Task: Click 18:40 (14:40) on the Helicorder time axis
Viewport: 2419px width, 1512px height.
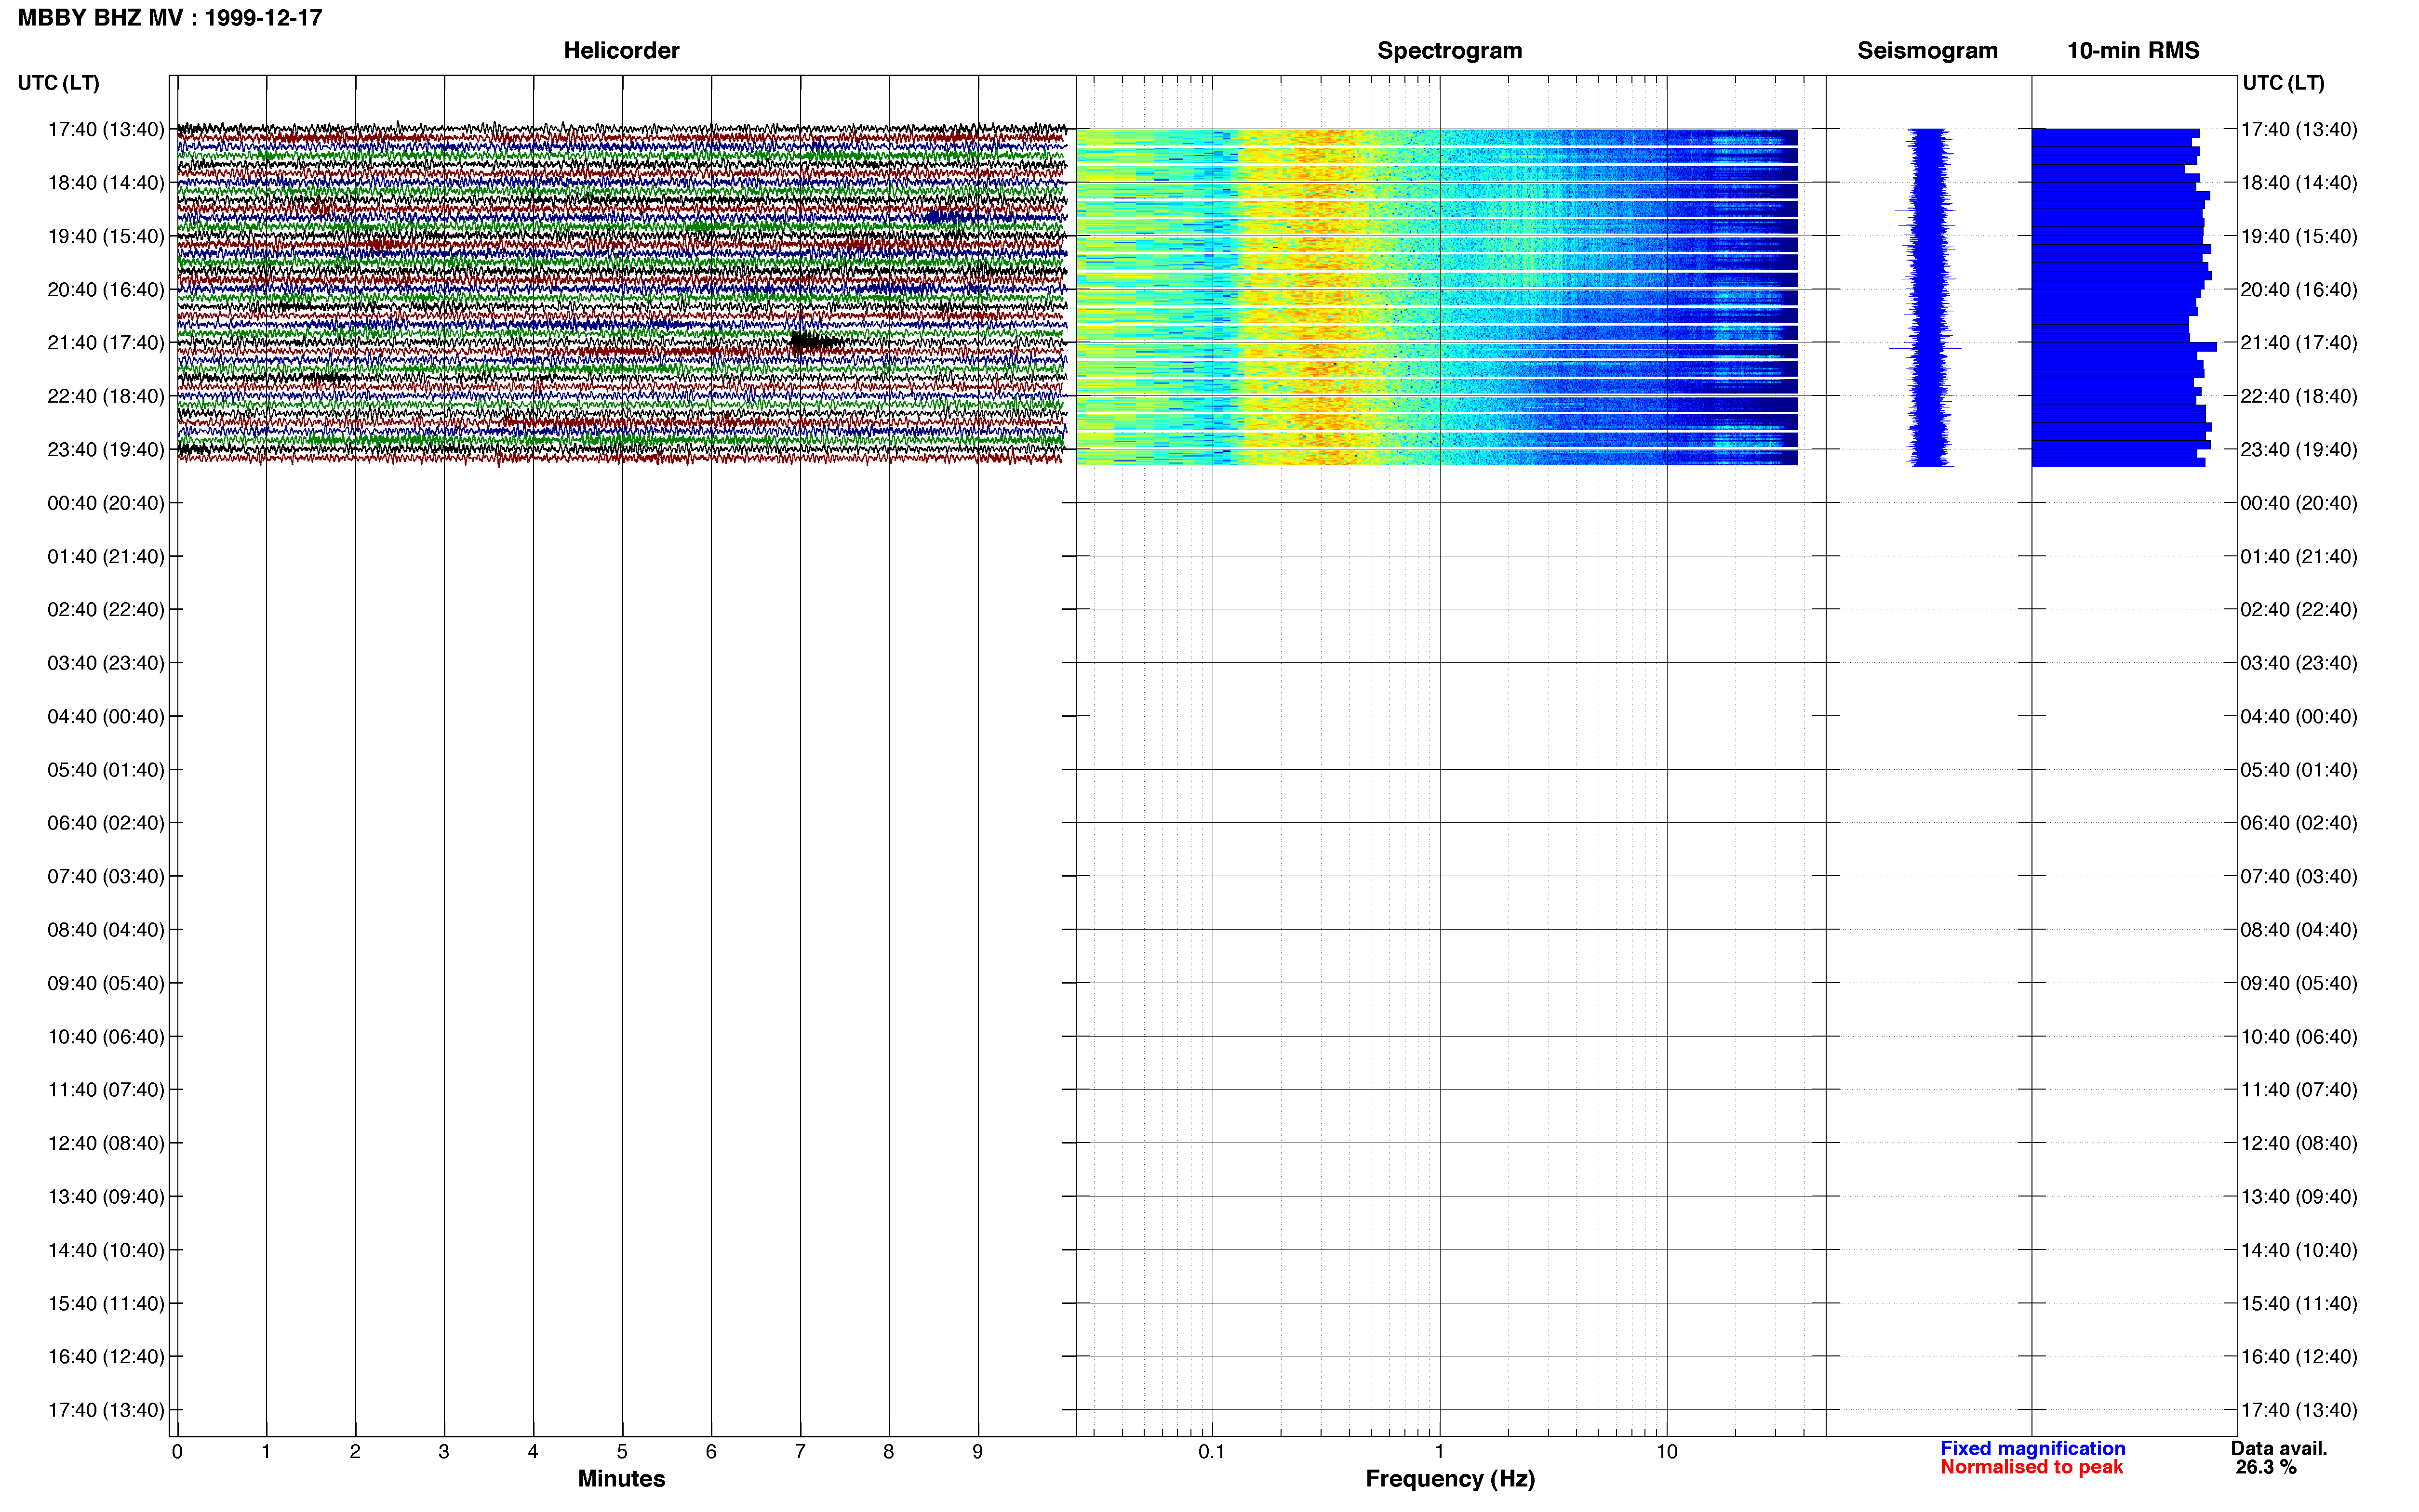Action: point(105,183)
